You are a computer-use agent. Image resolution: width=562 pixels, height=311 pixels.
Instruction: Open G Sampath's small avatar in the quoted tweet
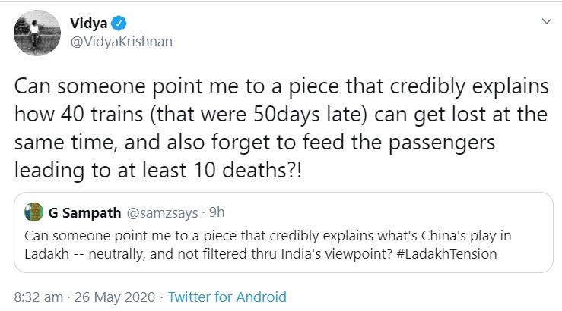coord(33,209)
